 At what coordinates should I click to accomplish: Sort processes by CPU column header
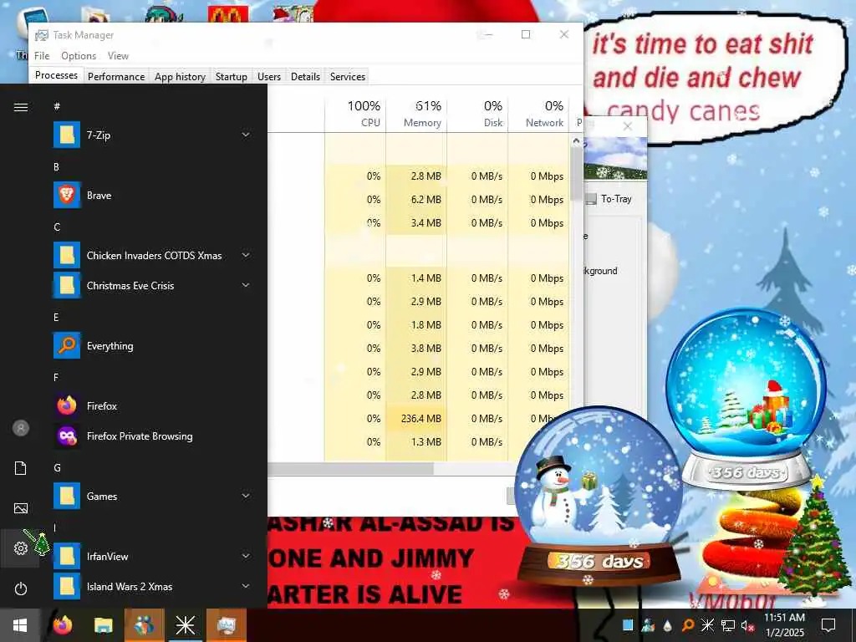click(355, 114)
